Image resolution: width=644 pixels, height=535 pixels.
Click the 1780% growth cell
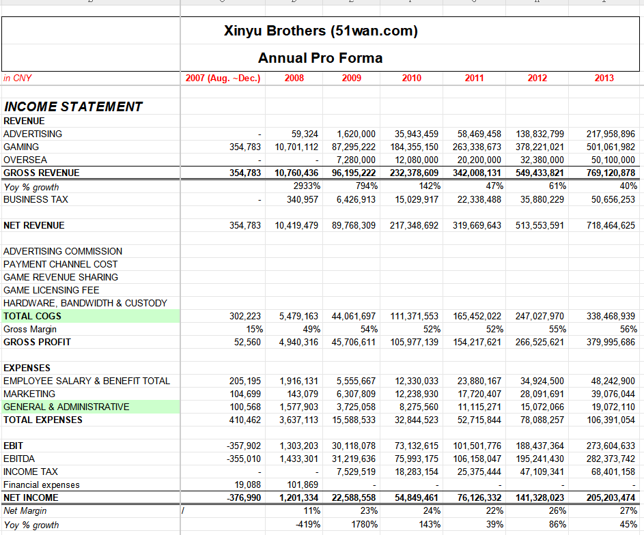pyautogui.click(x=365, y=525)
